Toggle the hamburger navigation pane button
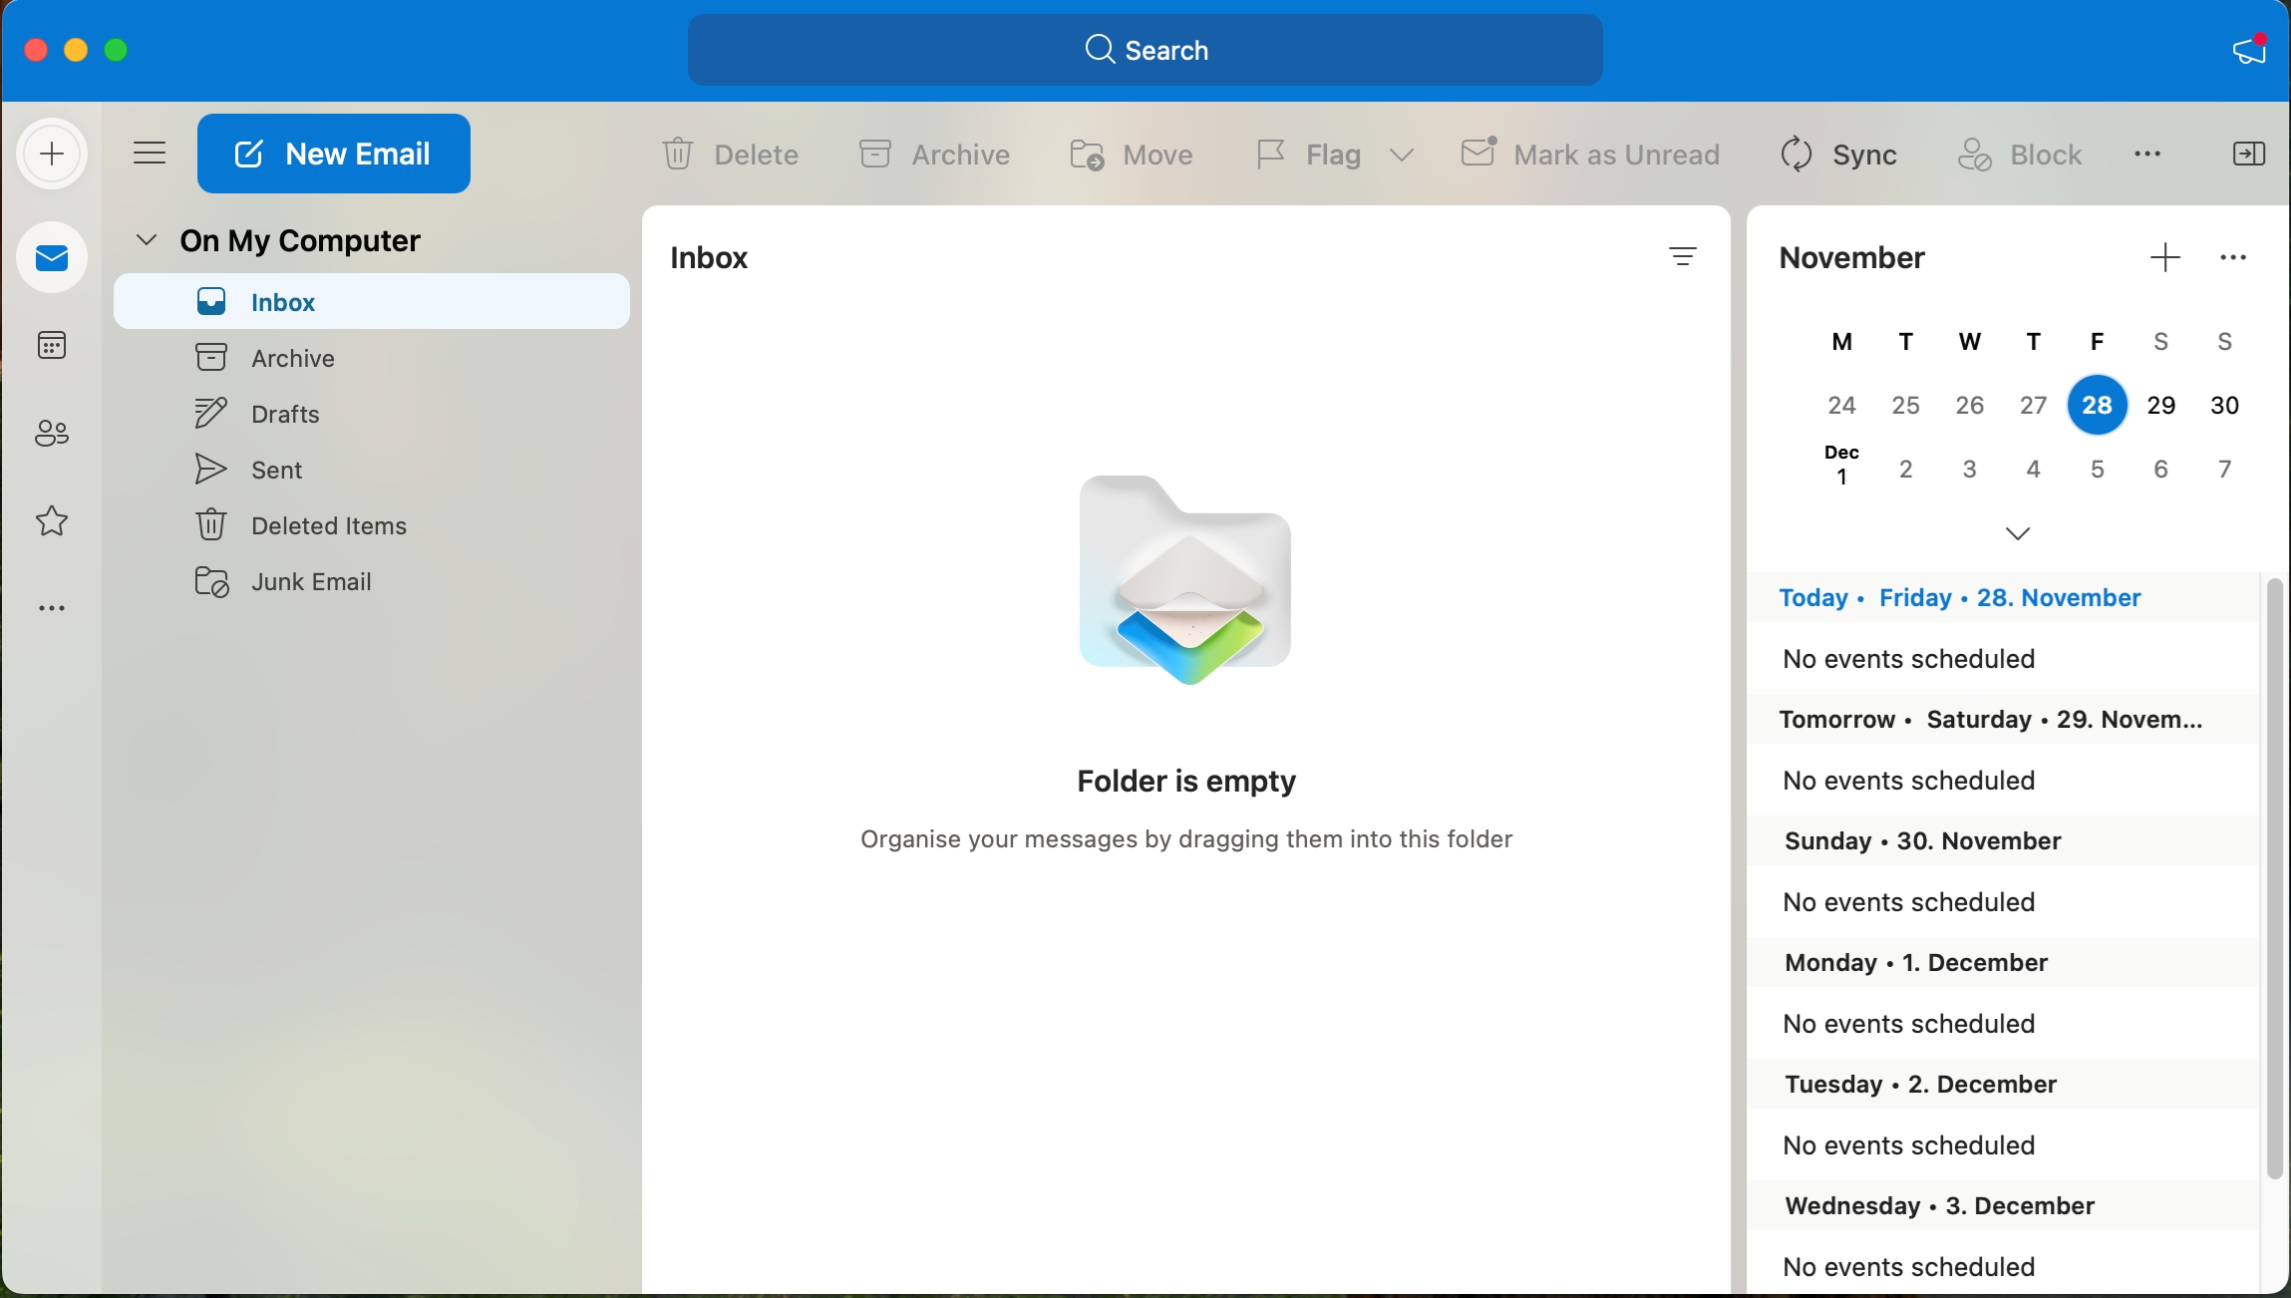 pyautogui.click(x=150, y=154)
